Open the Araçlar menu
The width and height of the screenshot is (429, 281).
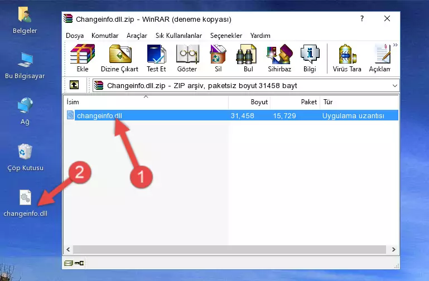[137, 36]
